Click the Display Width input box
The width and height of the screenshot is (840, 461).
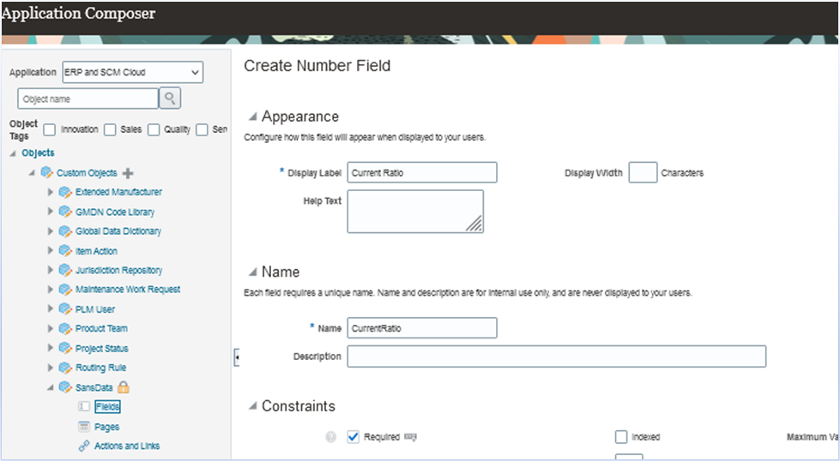[x=643, y=173]
